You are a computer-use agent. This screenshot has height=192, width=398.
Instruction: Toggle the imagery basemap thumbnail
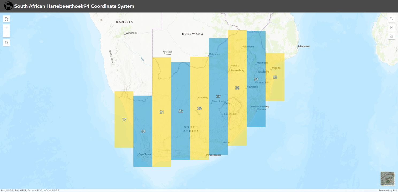click(x=387, y=178)
